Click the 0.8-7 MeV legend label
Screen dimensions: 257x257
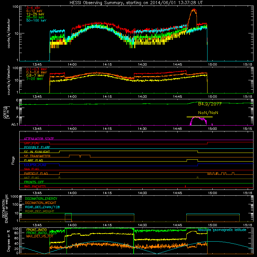pos(35,75)
